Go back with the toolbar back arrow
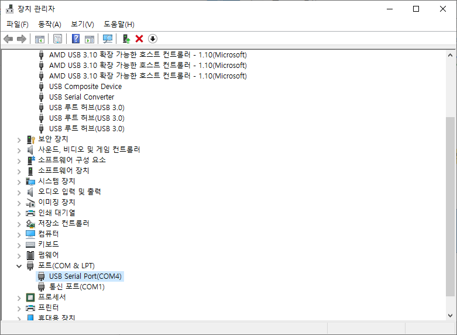The height and width of the screenshot is (335, 457). coord(8,39)
